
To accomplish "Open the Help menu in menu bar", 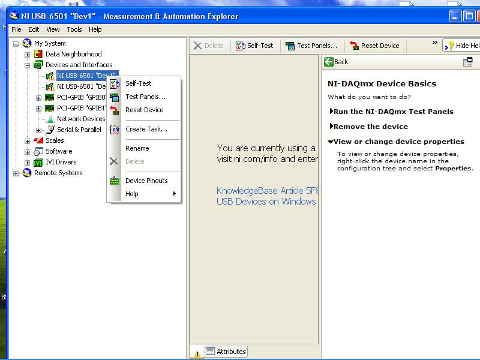I will pos(95,29).
